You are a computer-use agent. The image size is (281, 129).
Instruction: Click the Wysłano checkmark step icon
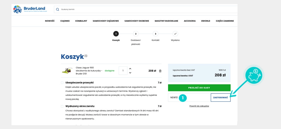pyautogui.click(x=175, y=34)
